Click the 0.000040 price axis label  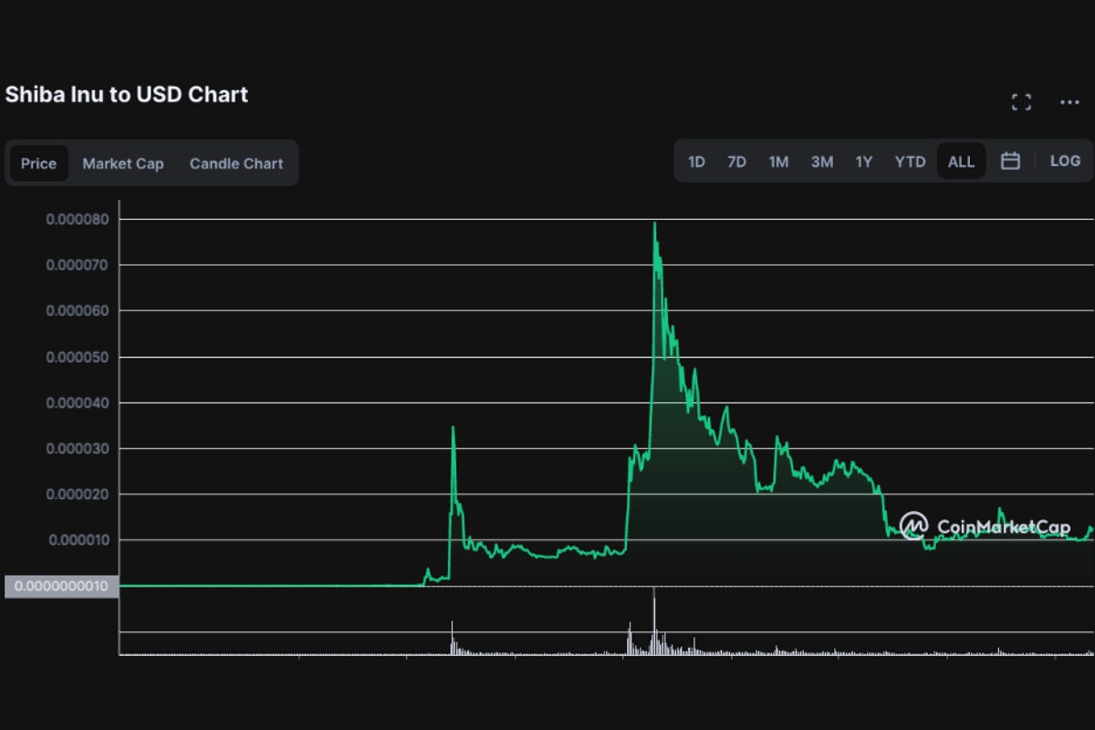[78, 402]
